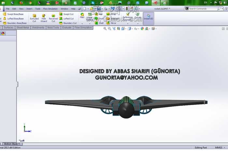Open the Flow Simulation menu
This screenshot has width=228, height=151.
coord(50,9)
